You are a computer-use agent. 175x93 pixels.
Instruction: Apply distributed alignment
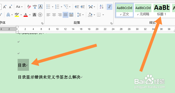click(71, 15)
